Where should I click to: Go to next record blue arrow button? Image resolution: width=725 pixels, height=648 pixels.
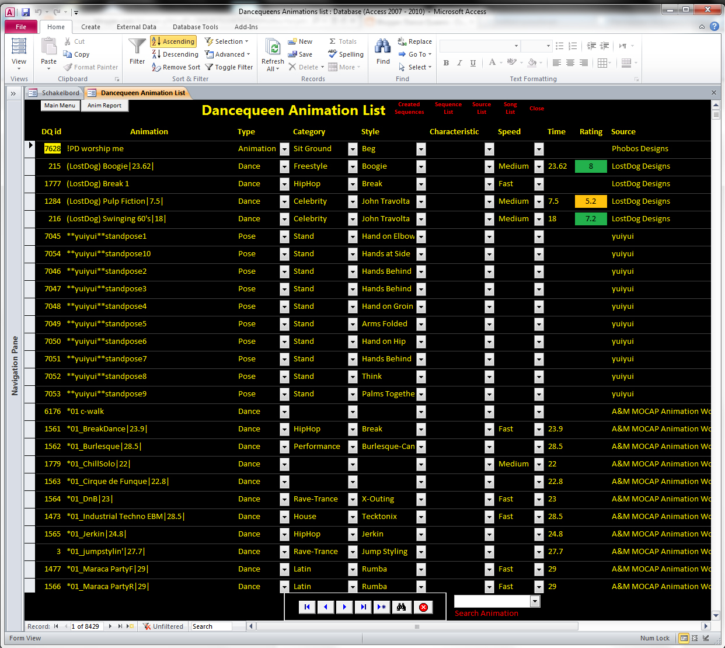344,607
